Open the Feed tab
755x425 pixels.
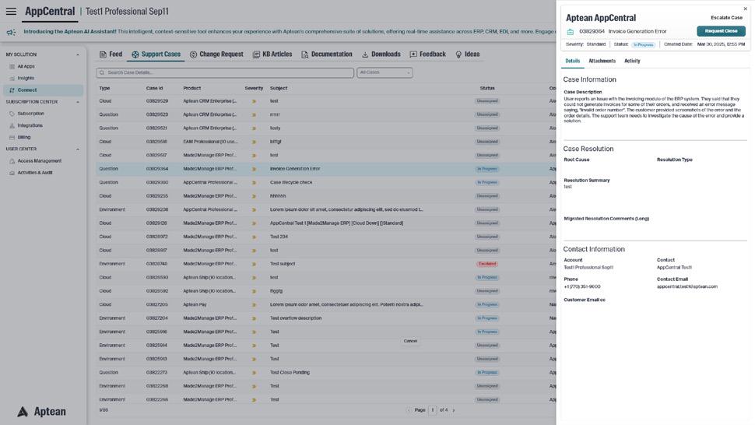click(x=111, y=54)
